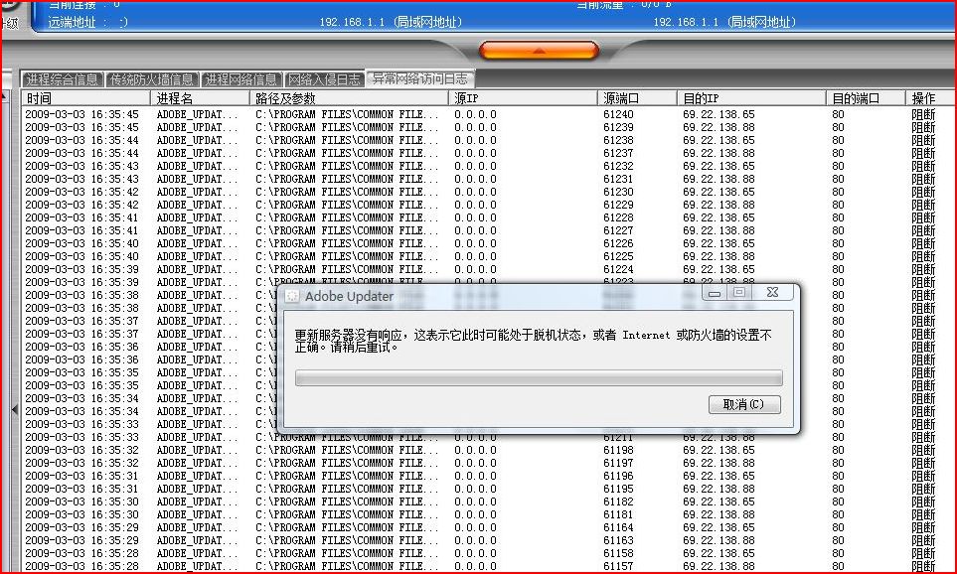Select the log row with source port 61157
Image resolution: width=957 pixels, height=574 pixels.
pos(488,567)
